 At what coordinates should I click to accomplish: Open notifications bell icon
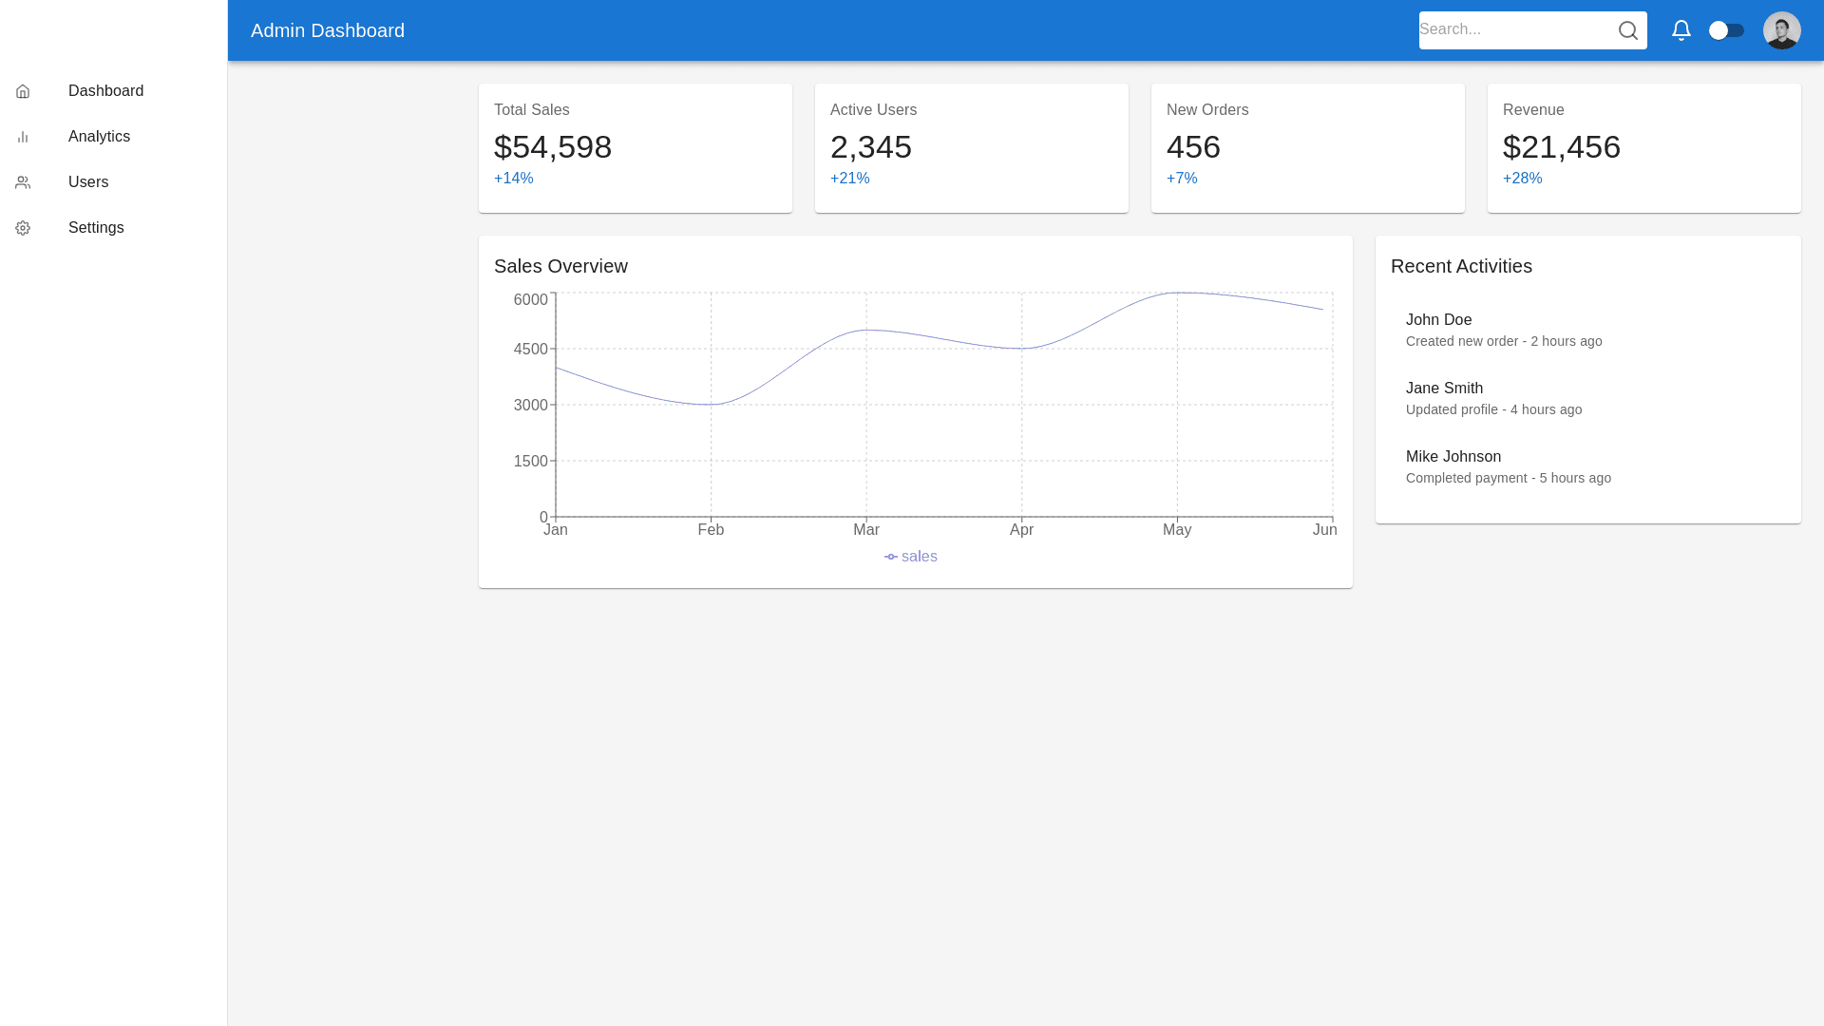(x=1681, y=30)
